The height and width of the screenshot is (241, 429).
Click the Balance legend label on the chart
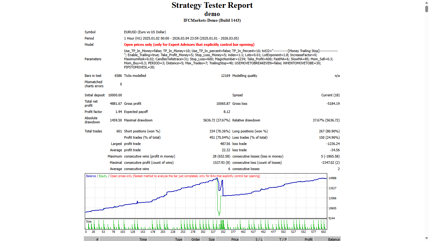[91, 176]
